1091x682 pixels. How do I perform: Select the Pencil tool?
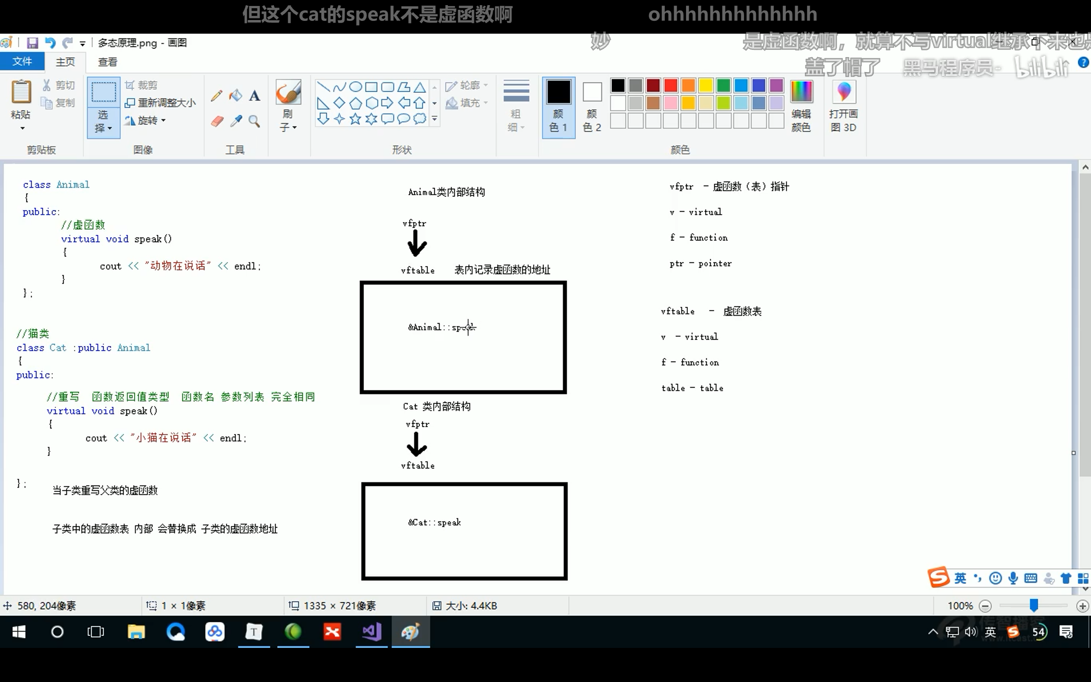(216, 95)
